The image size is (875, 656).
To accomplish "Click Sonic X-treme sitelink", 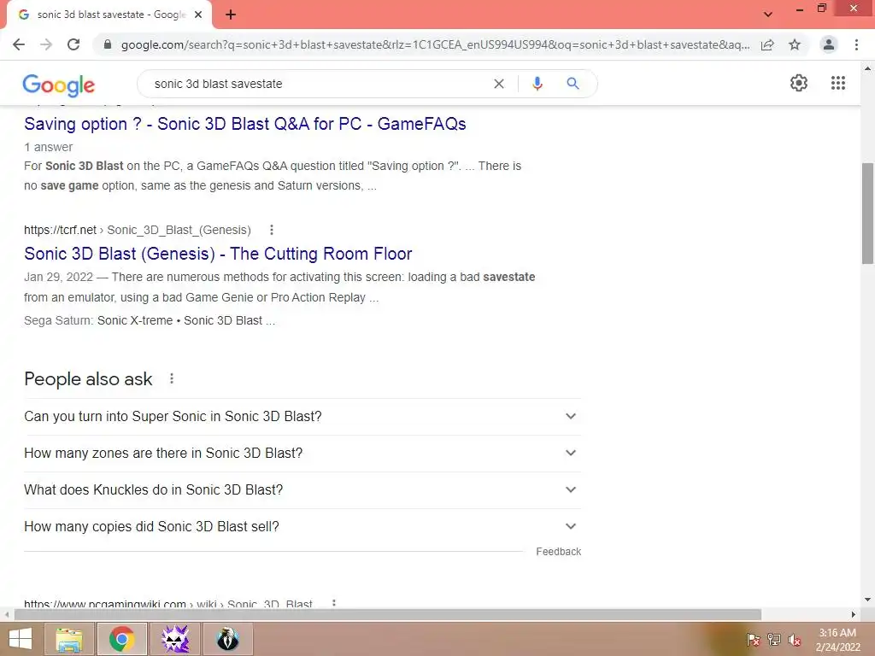I will tap(135, 321).
